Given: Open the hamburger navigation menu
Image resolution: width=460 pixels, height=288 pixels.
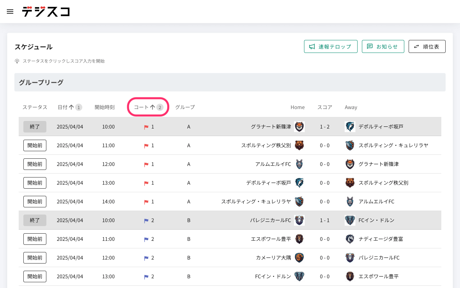Looking at the screenshot, I should point(10,12).
